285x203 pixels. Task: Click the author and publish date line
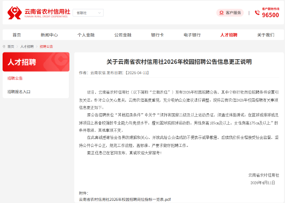[114, 73]
